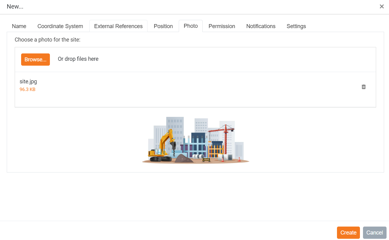Image resolution: width=389 pixels, height=240 pixels.
Task: Cancel the new site dialog
Action: (x=375, y=233)
